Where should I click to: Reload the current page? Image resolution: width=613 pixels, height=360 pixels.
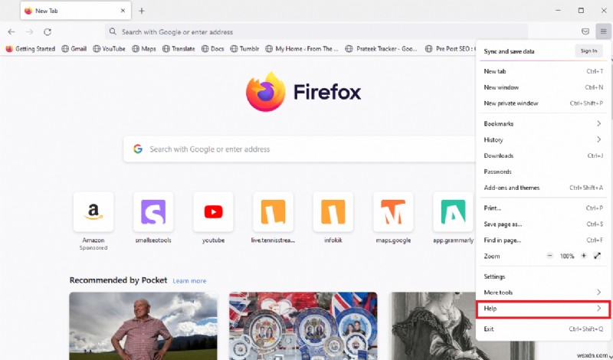48,31
